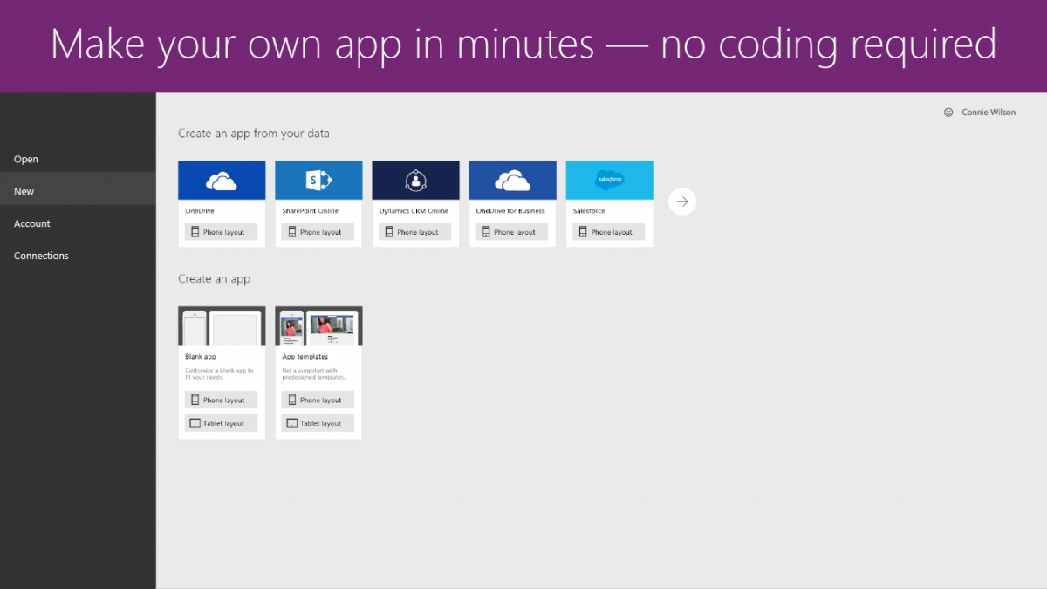Click the Salesforce connector icon
The height and width of the screenshot is (589, 1047).
[x=609, y=180]
